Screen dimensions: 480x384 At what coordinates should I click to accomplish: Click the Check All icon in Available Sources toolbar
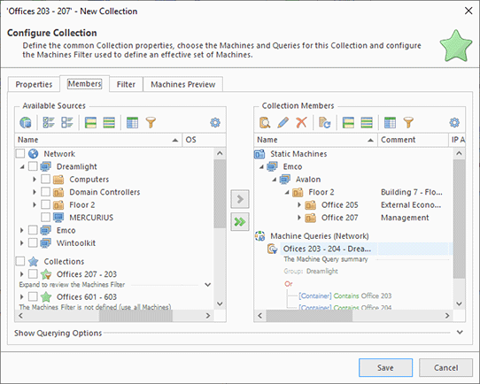(x=49, y=123)
